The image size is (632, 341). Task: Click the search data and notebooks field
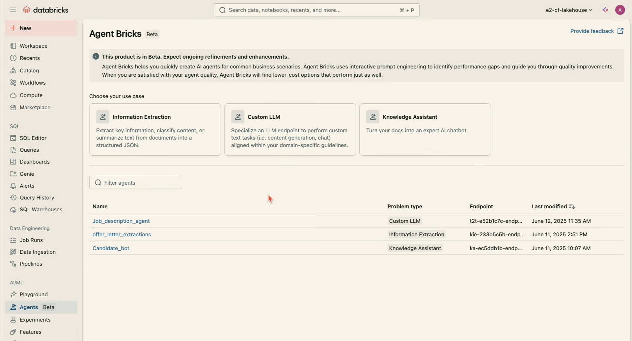(x=316, y=10)
